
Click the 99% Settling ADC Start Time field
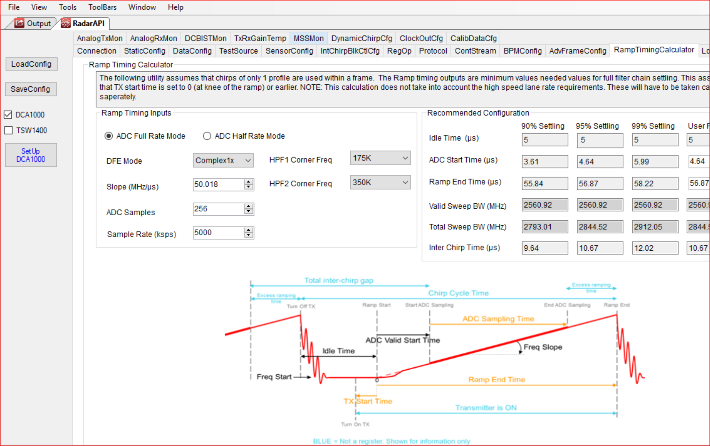(655, 162)
